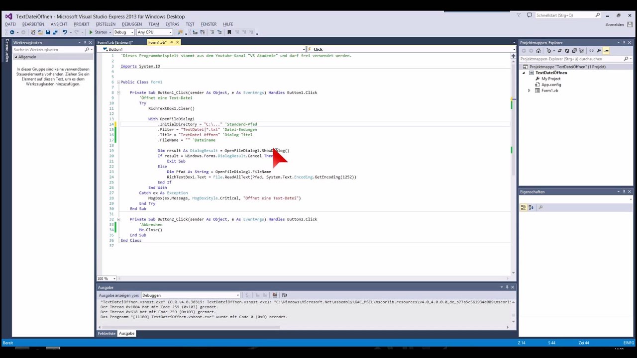
Task: Open the FENSTER menu
Action: (209, 24)
